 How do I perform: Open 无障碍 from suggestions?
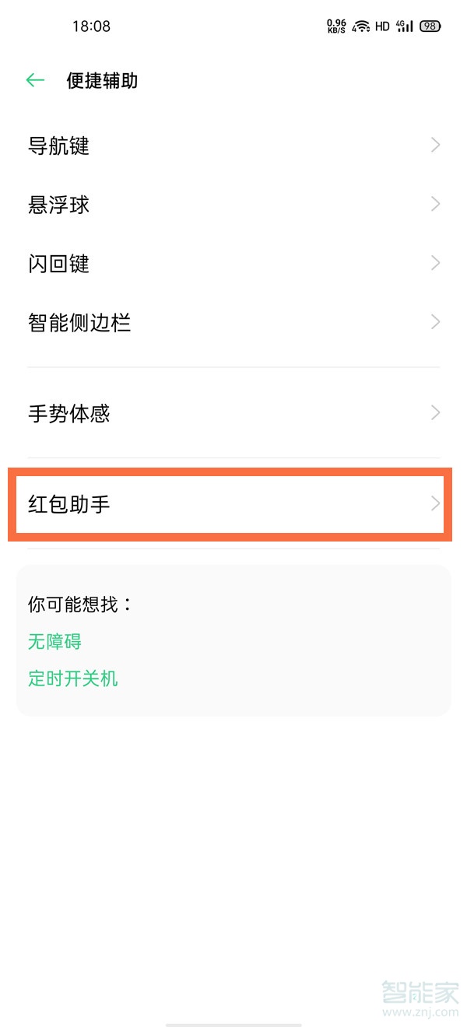(x=54, y=642)
